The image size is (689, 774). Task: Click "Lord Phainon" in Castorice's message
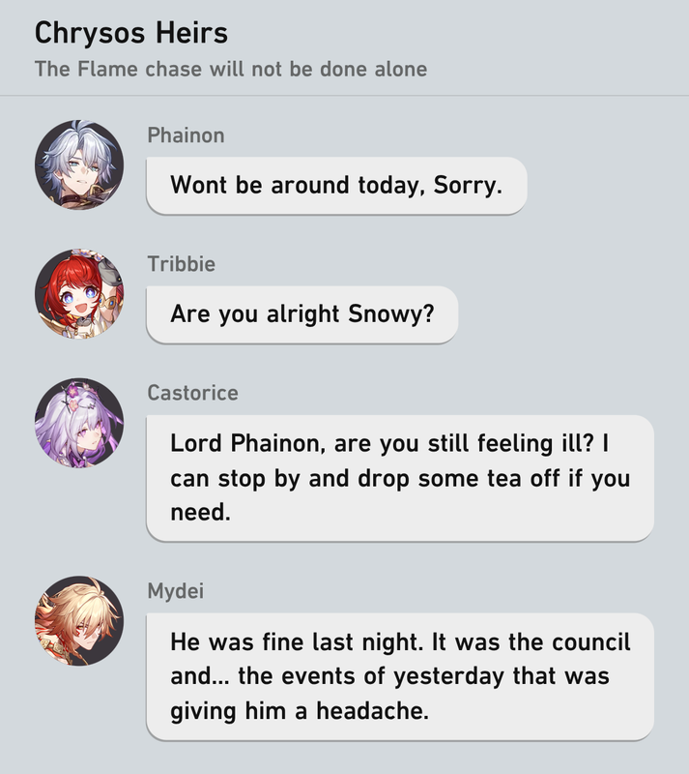click(x=247, y=443)
